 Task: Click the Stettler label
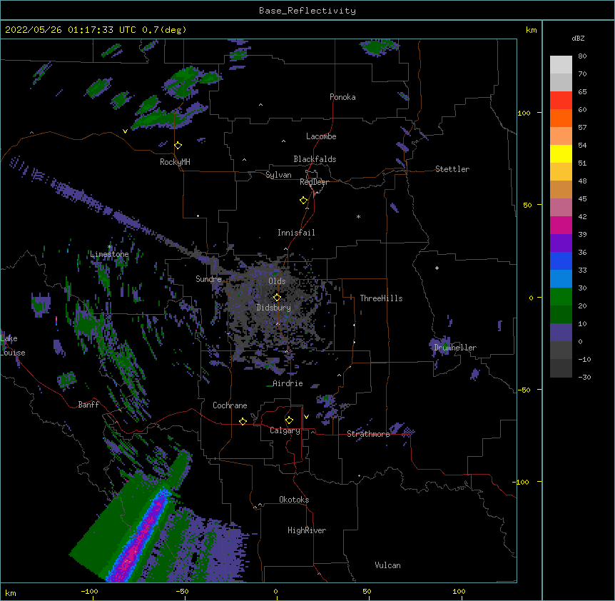pyautogui.click(x=452, y=169)
